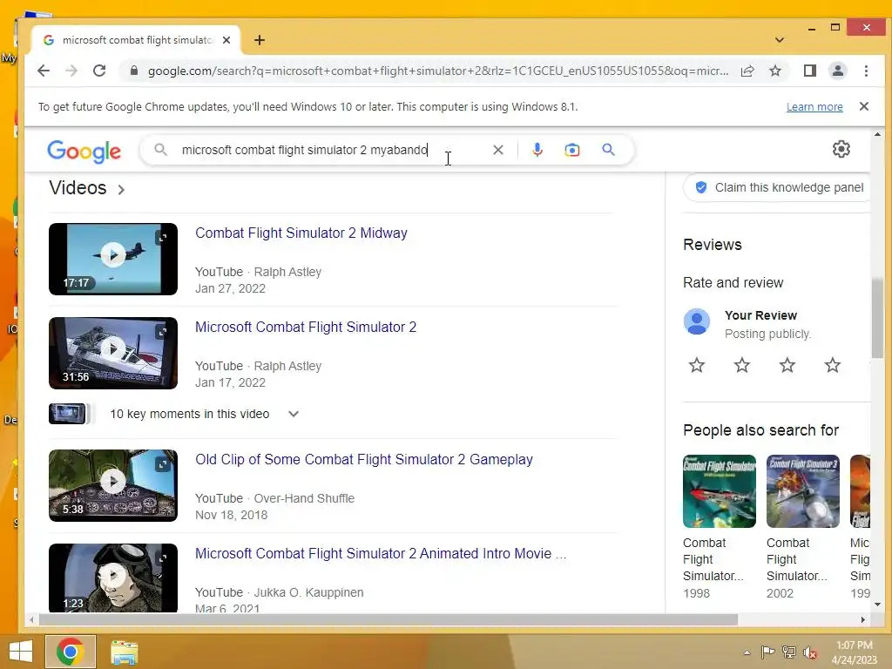Open Google quick settings gear

pyautogui.click(x=841, y=149)
